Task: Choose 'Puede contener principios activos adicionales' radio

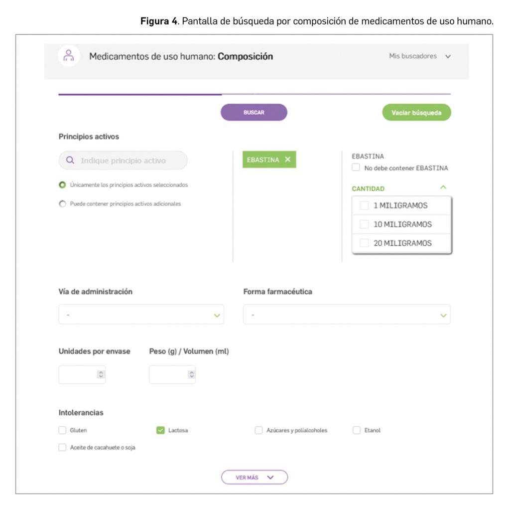Action: point(62,204)
